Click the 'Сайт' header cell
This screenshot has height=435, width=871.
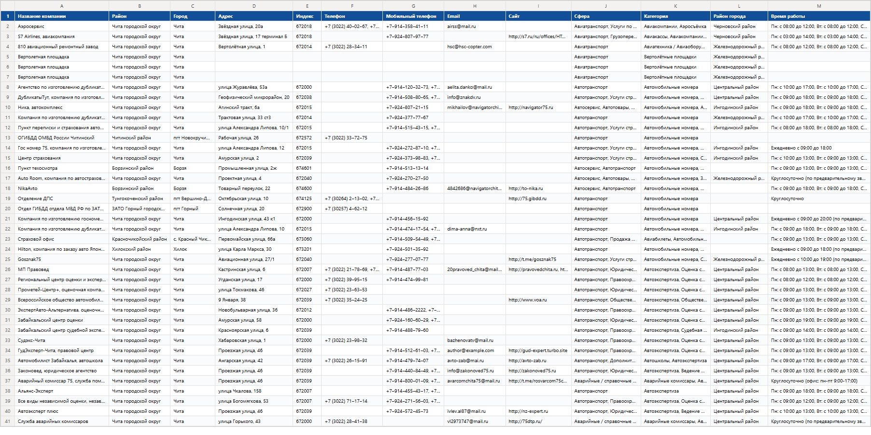click(538, 16)
